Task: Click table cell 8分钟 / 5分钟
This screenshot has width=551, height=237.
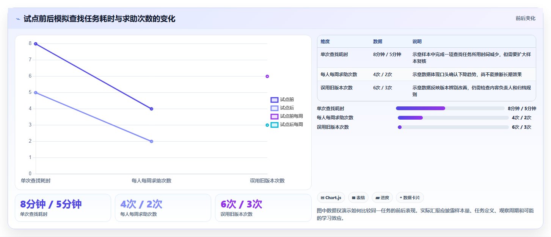Action: [x=387, y=55]
